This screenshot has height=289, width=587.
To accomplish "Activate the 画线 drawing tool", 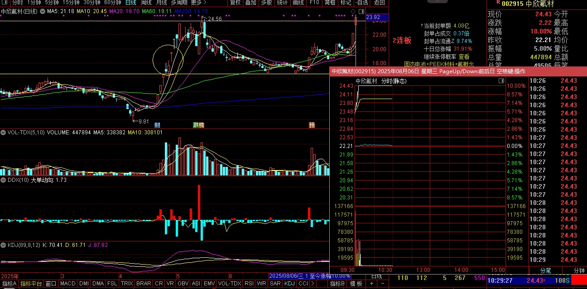I will click(298, 2).
